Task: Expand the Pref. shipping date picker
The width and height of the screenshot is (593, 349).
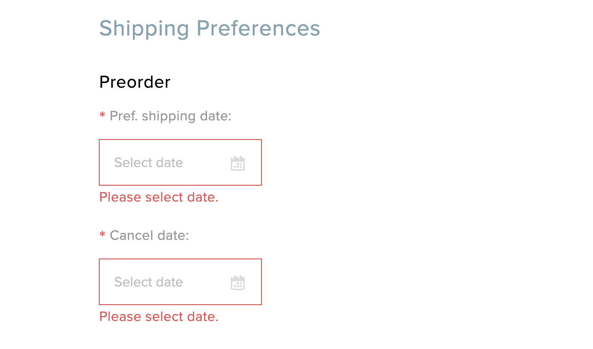Action: pos(238,163)
